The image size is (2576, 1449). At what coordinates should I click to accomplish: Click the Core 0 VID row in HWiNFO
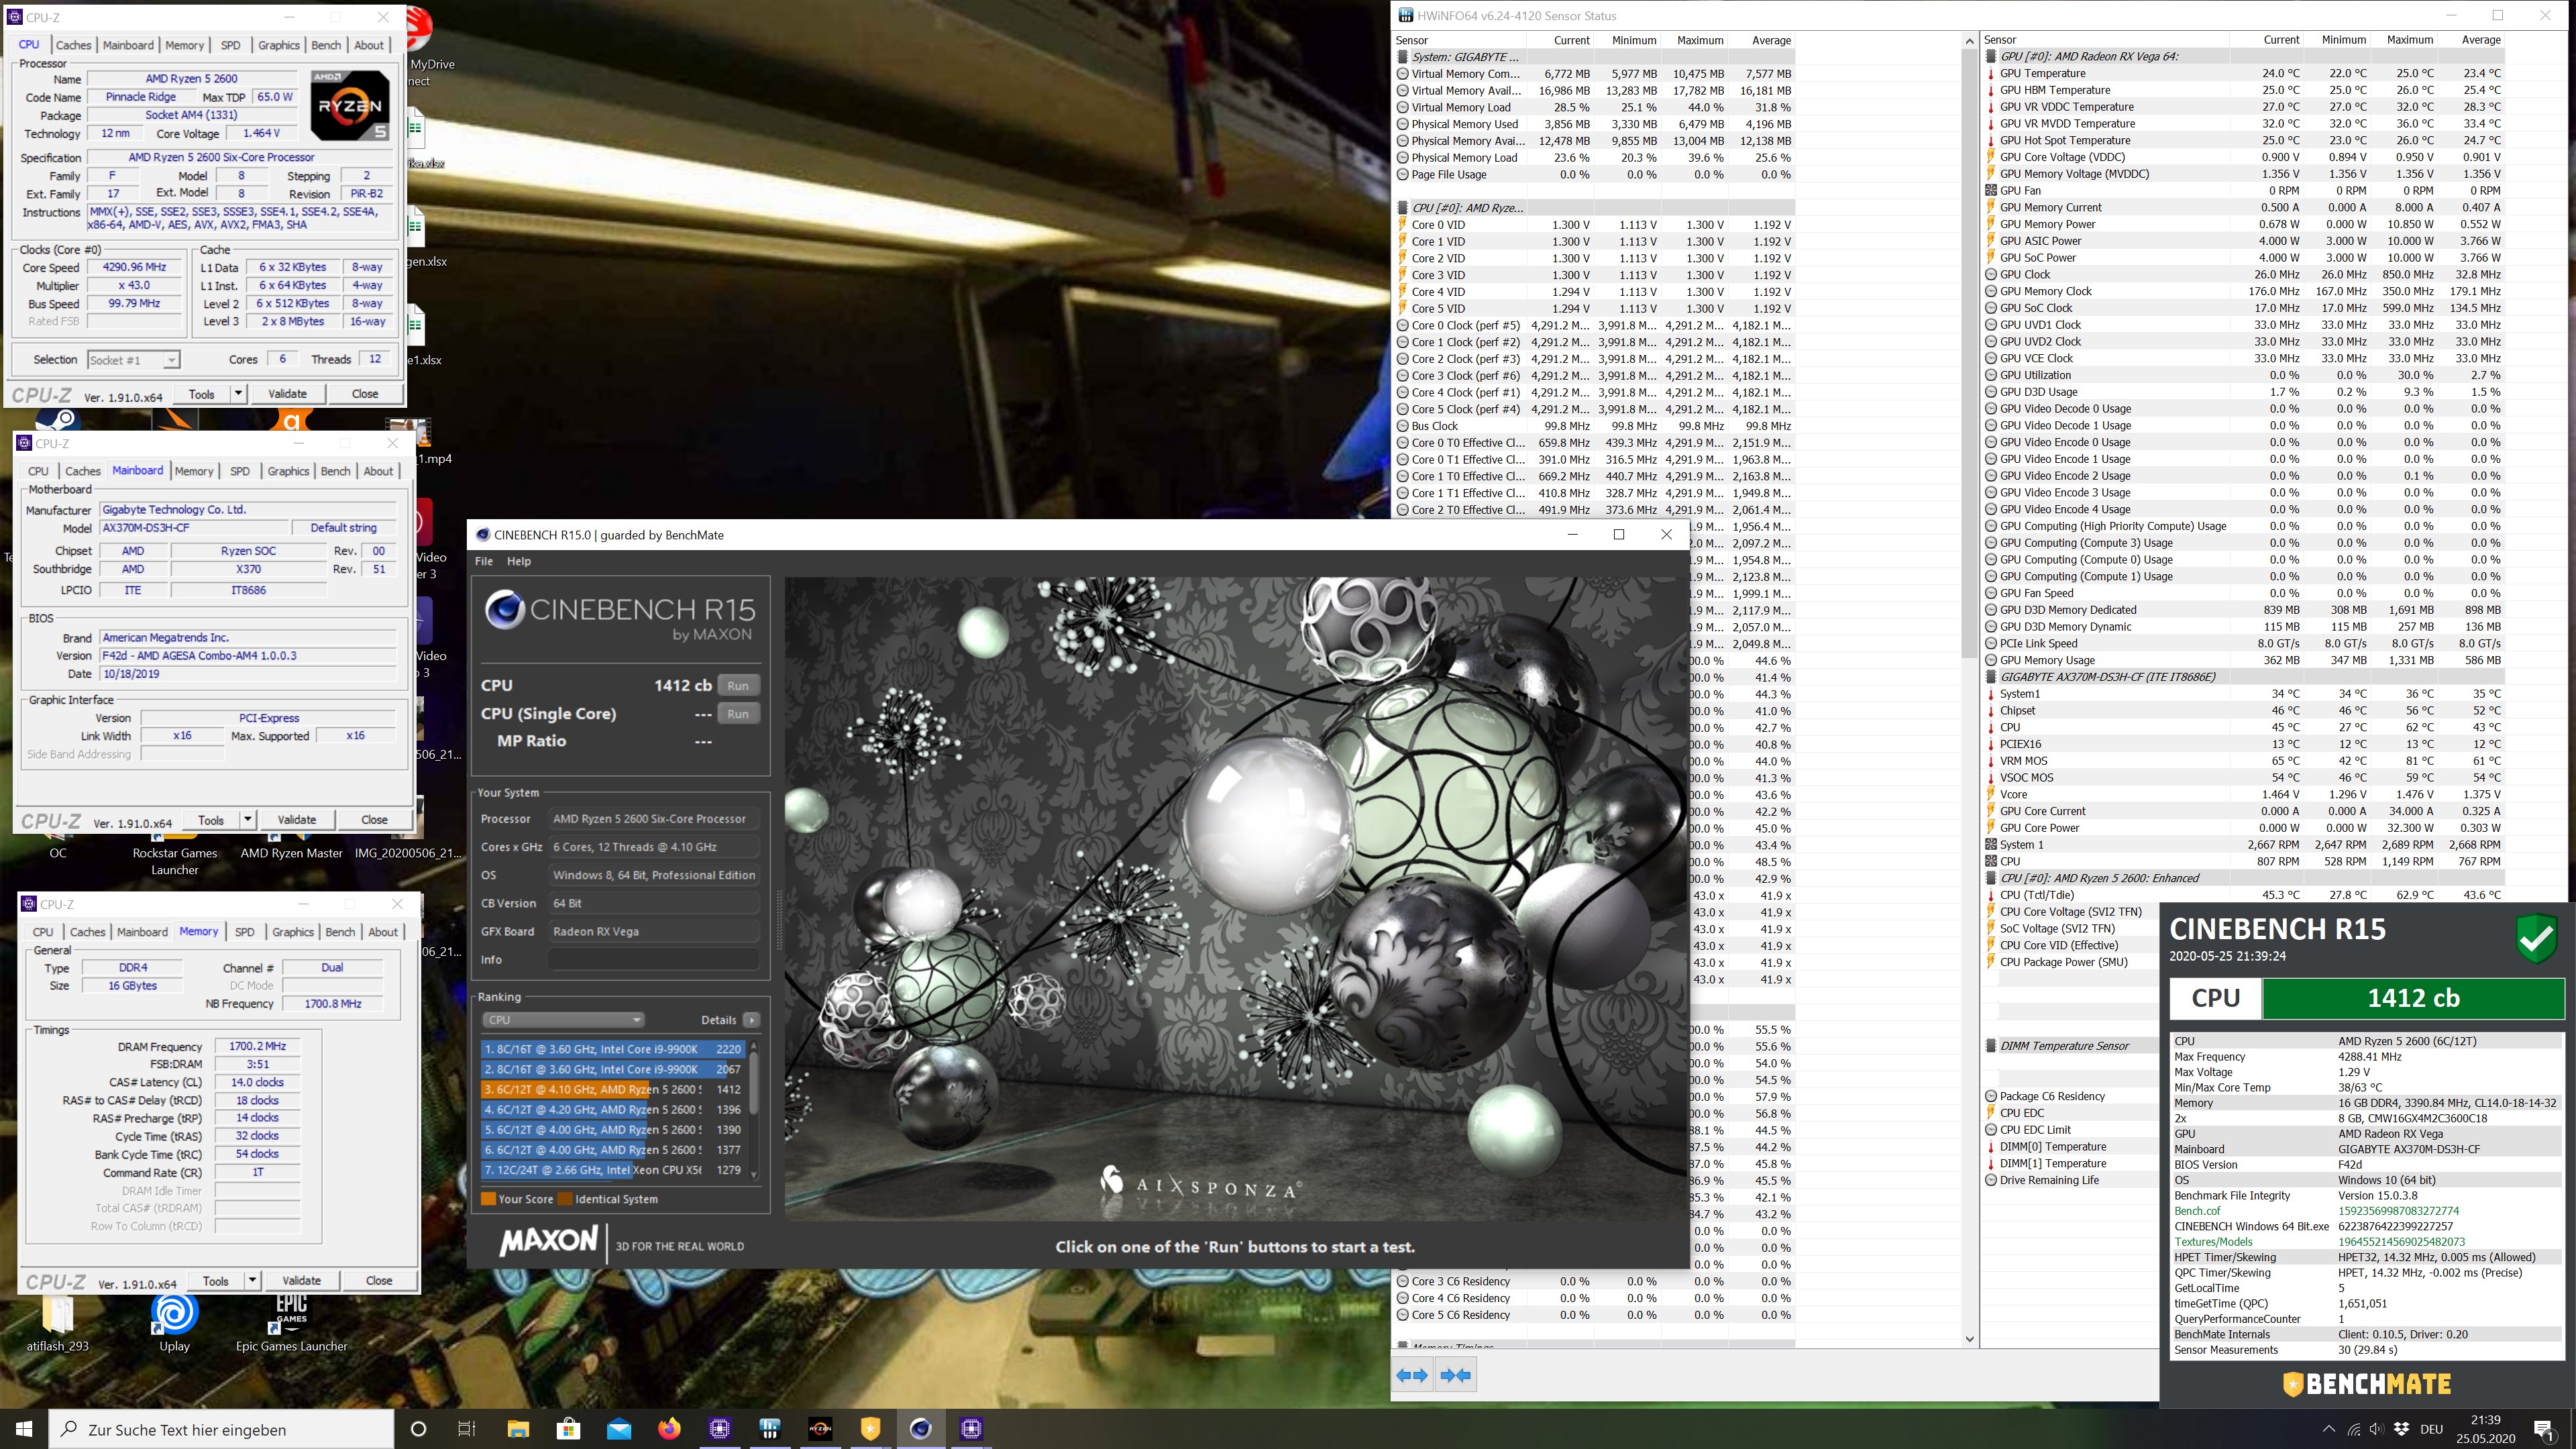[1595, 225]
